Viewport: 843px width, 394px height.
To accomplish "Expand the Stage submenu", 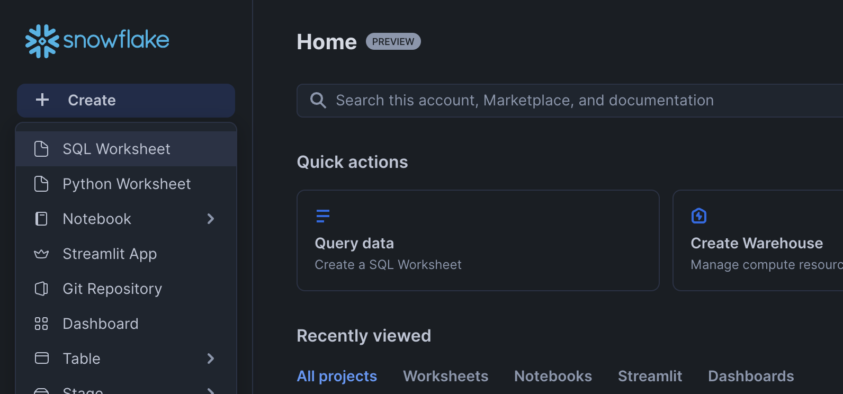I will 211,391.
